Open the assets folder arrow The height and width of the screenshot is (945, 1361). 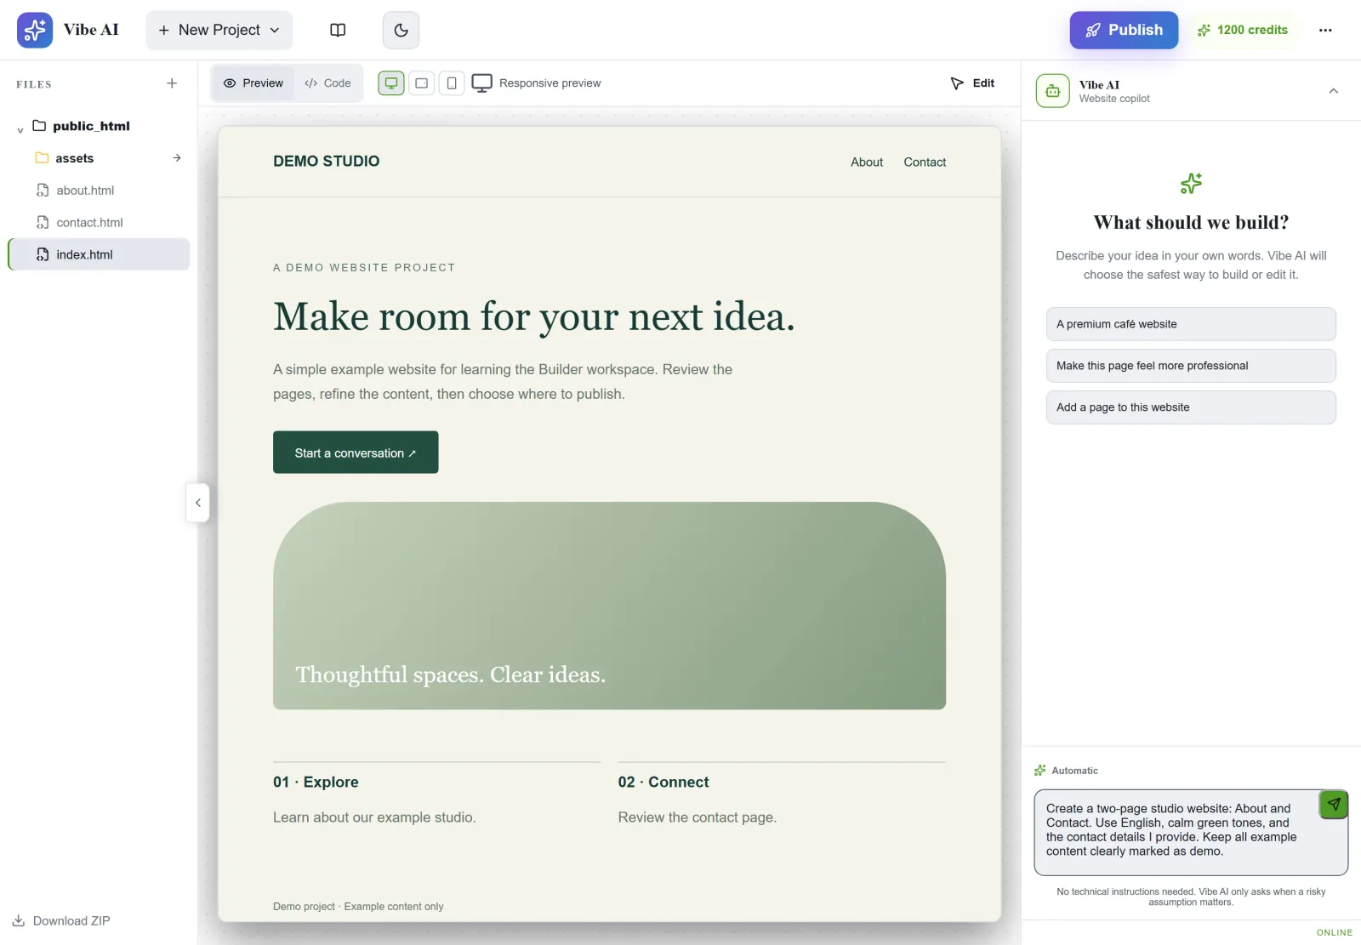(x=177, y=158)
